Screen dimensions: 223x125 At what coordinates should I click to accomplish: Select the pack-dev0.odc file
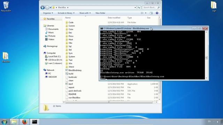click(x=74, y=91)
